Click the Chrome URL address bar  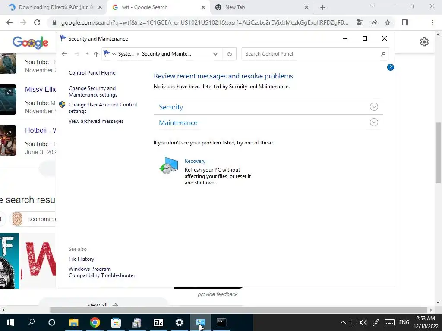tap(205, 22)
